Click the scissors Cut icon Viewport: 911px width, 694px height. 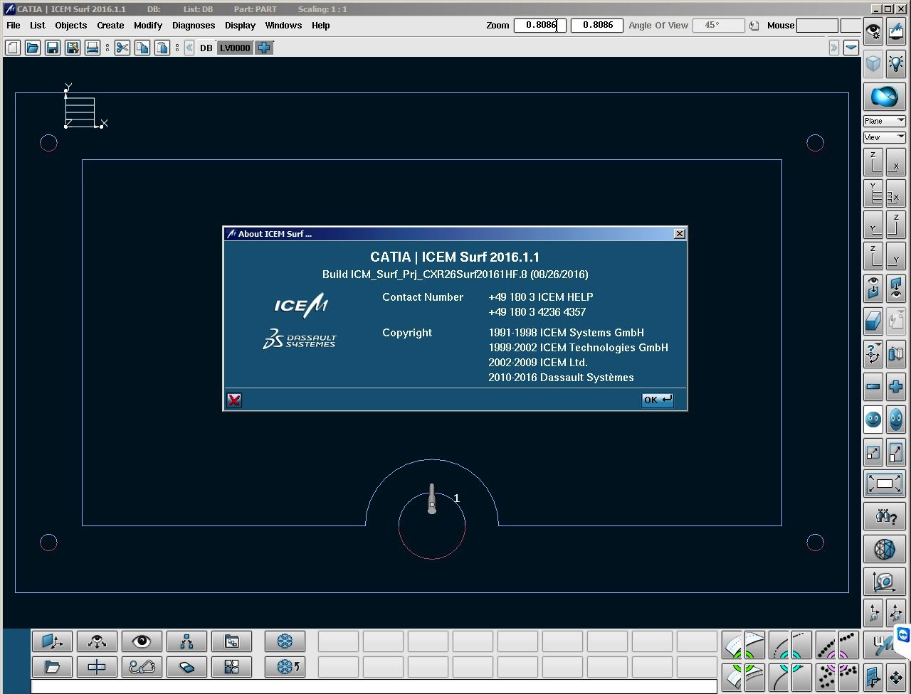[x=122, y=48]
